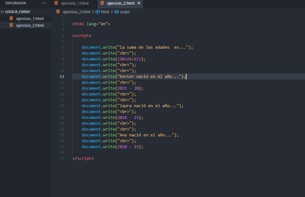Select the ejercicio_2.html editor tab
This screenshot has width=305, height=197.
pyautogui.click(x=121, y=3)
